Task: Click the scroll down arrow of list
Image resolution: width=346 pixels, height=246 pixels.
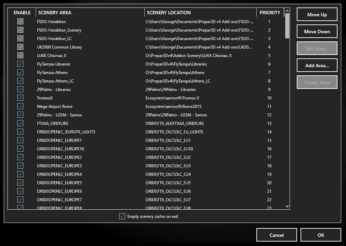Action: point(287,206)
